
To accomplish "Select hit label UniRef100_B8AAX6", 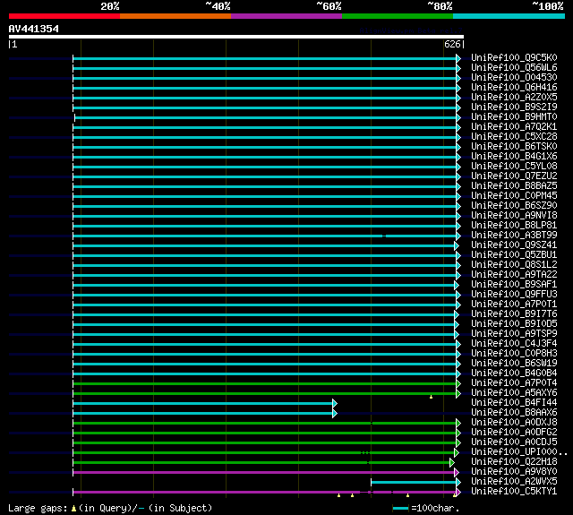I will (514, 413).
